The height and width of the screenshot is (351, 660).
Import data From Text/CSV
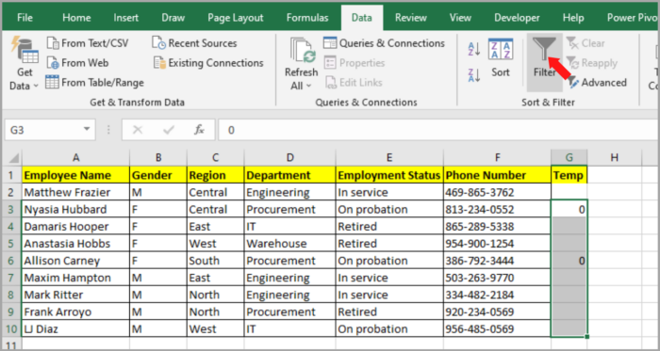(x=88, y=43)
